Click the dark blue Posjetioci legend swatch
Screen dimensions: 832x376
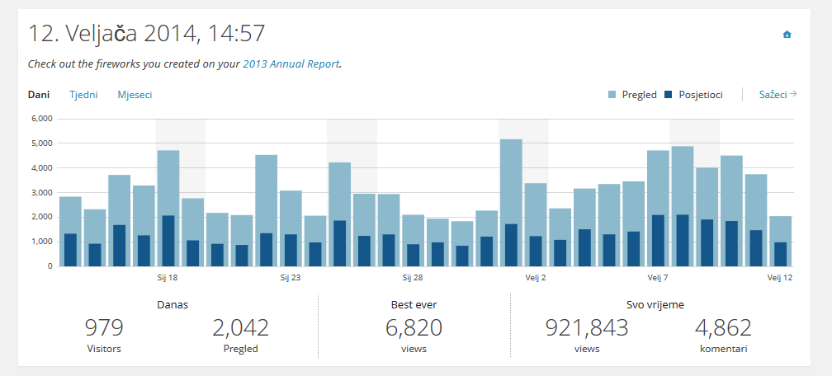669,95
